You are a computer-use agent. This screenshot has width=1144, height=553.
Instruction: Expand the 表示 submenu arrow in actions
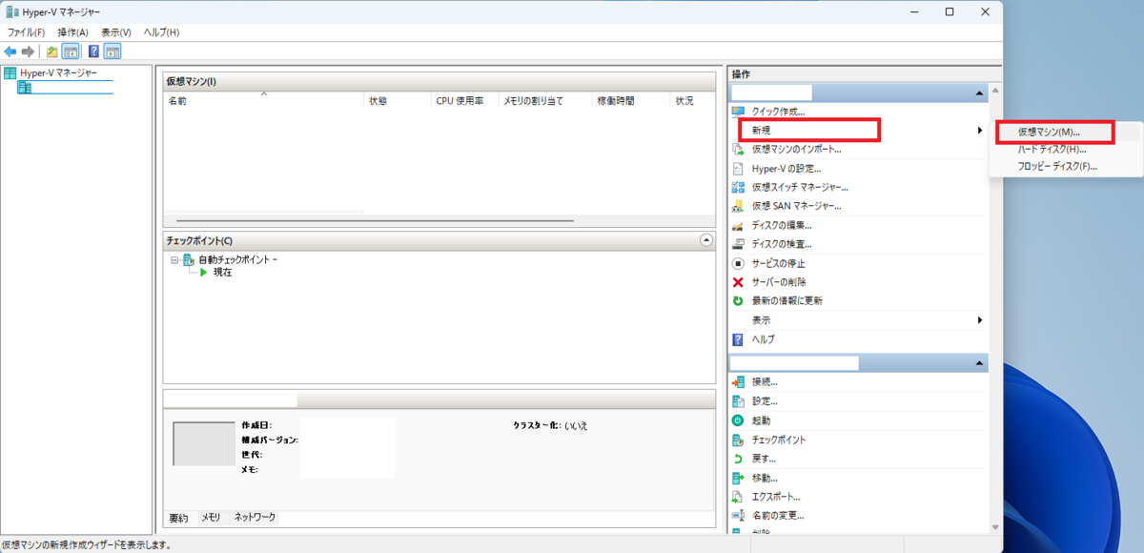[x=980, y=320]
